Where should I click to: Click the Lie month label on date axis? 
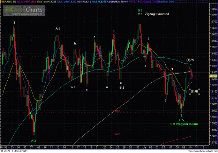point(144,147)
